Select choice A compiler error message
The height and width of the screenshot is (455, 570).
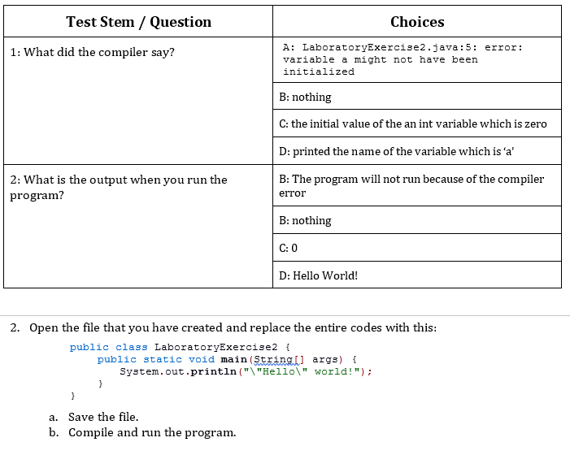[417, 59]
